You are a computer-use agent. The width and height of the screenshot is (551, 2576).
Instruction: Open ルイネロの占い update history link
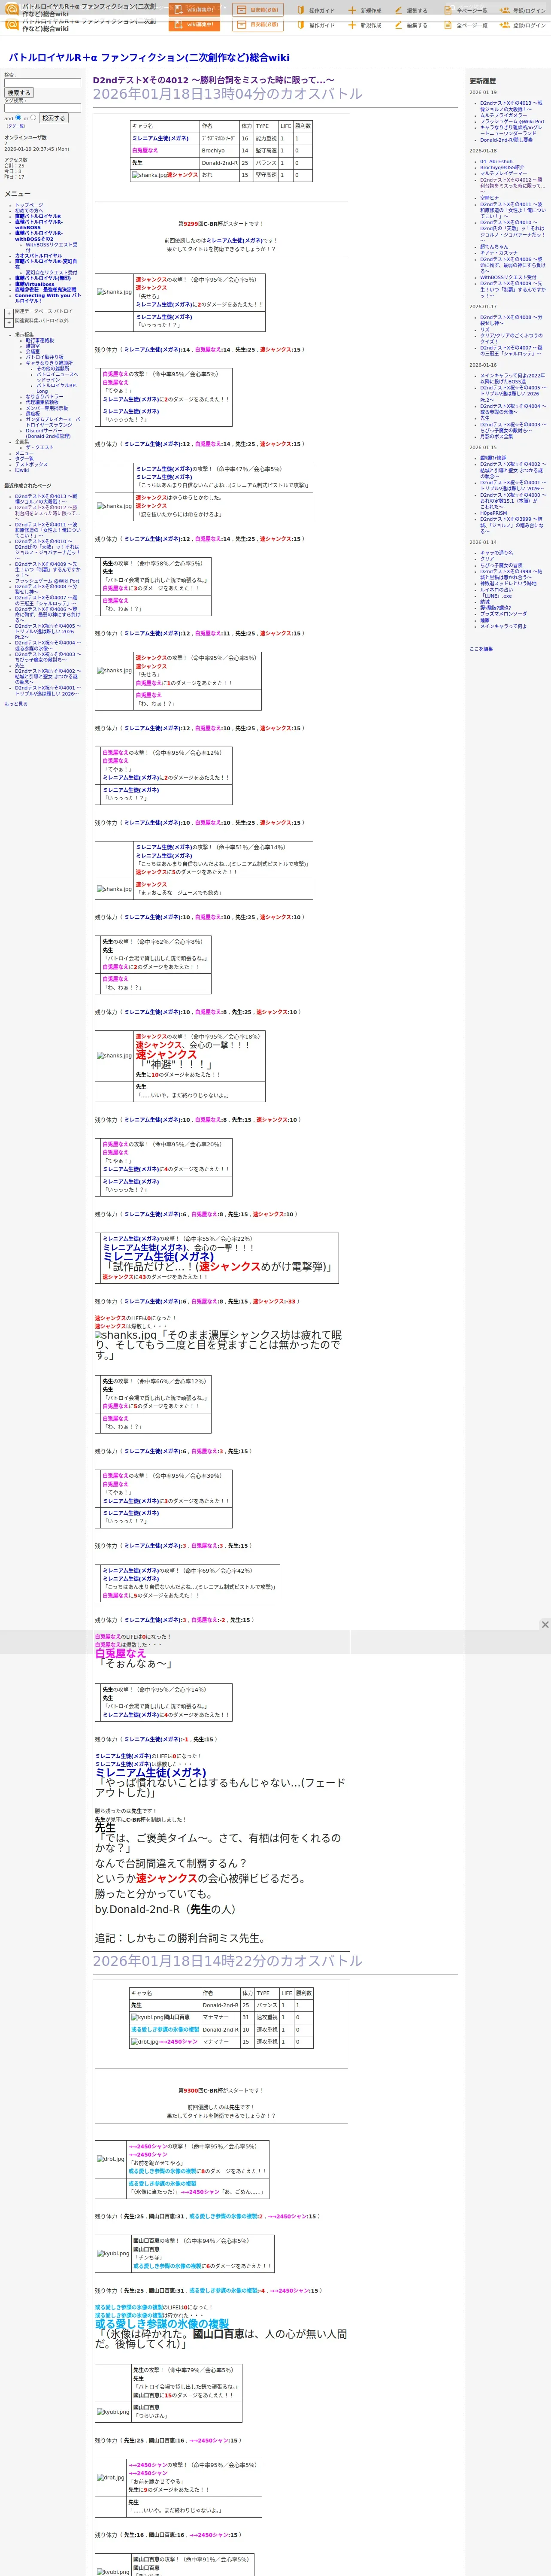click(x=496, y=590)
